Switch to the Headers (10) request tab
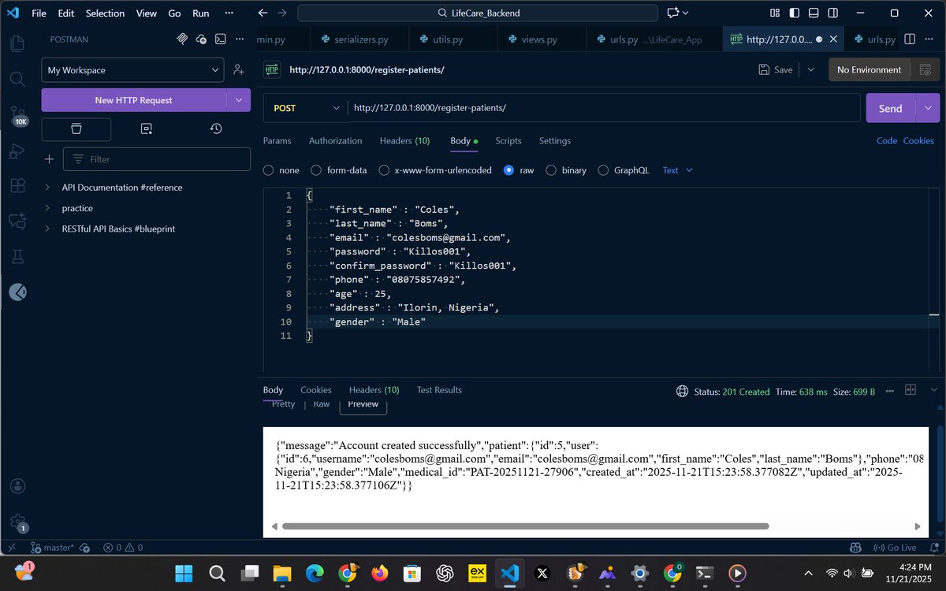The height and width of the screenshot is (591, 946). pos(404,141)
